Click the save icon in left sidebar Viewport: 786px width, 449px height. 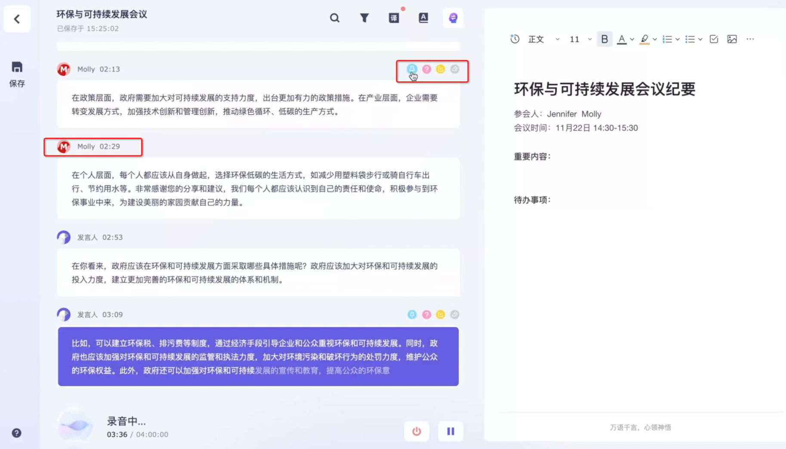(17, 67)
